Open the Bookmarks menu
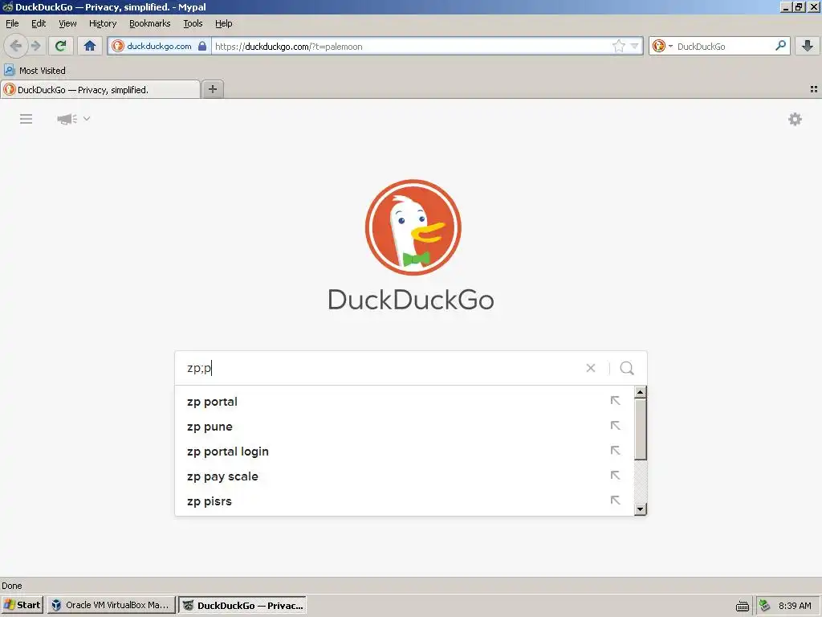This screenshot has height=617, width=822. pos(150,23)
